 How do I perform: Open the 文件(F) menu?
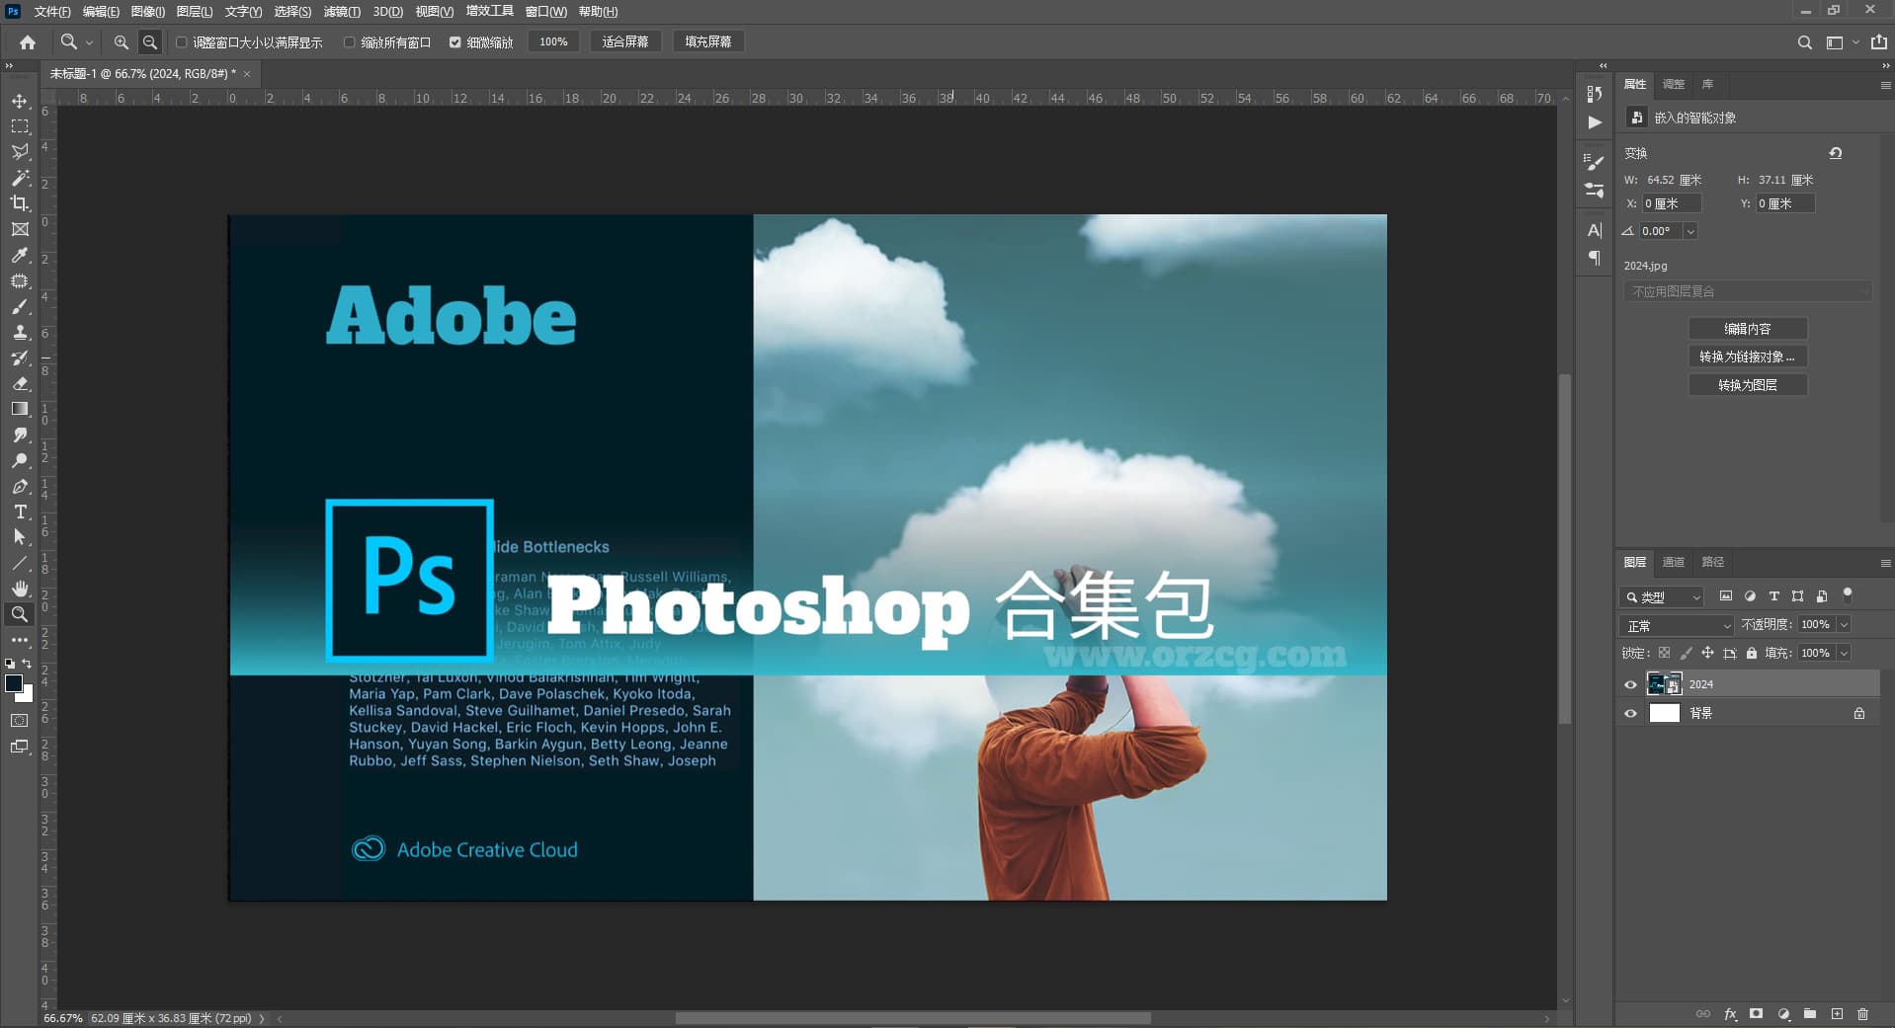pos(52,12)
